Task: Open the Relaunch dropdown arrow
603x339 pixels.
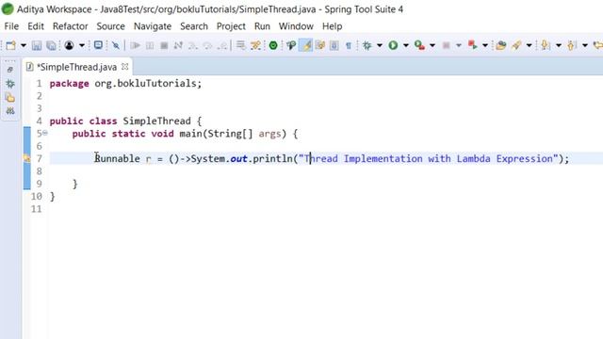Action: (485, 46)
